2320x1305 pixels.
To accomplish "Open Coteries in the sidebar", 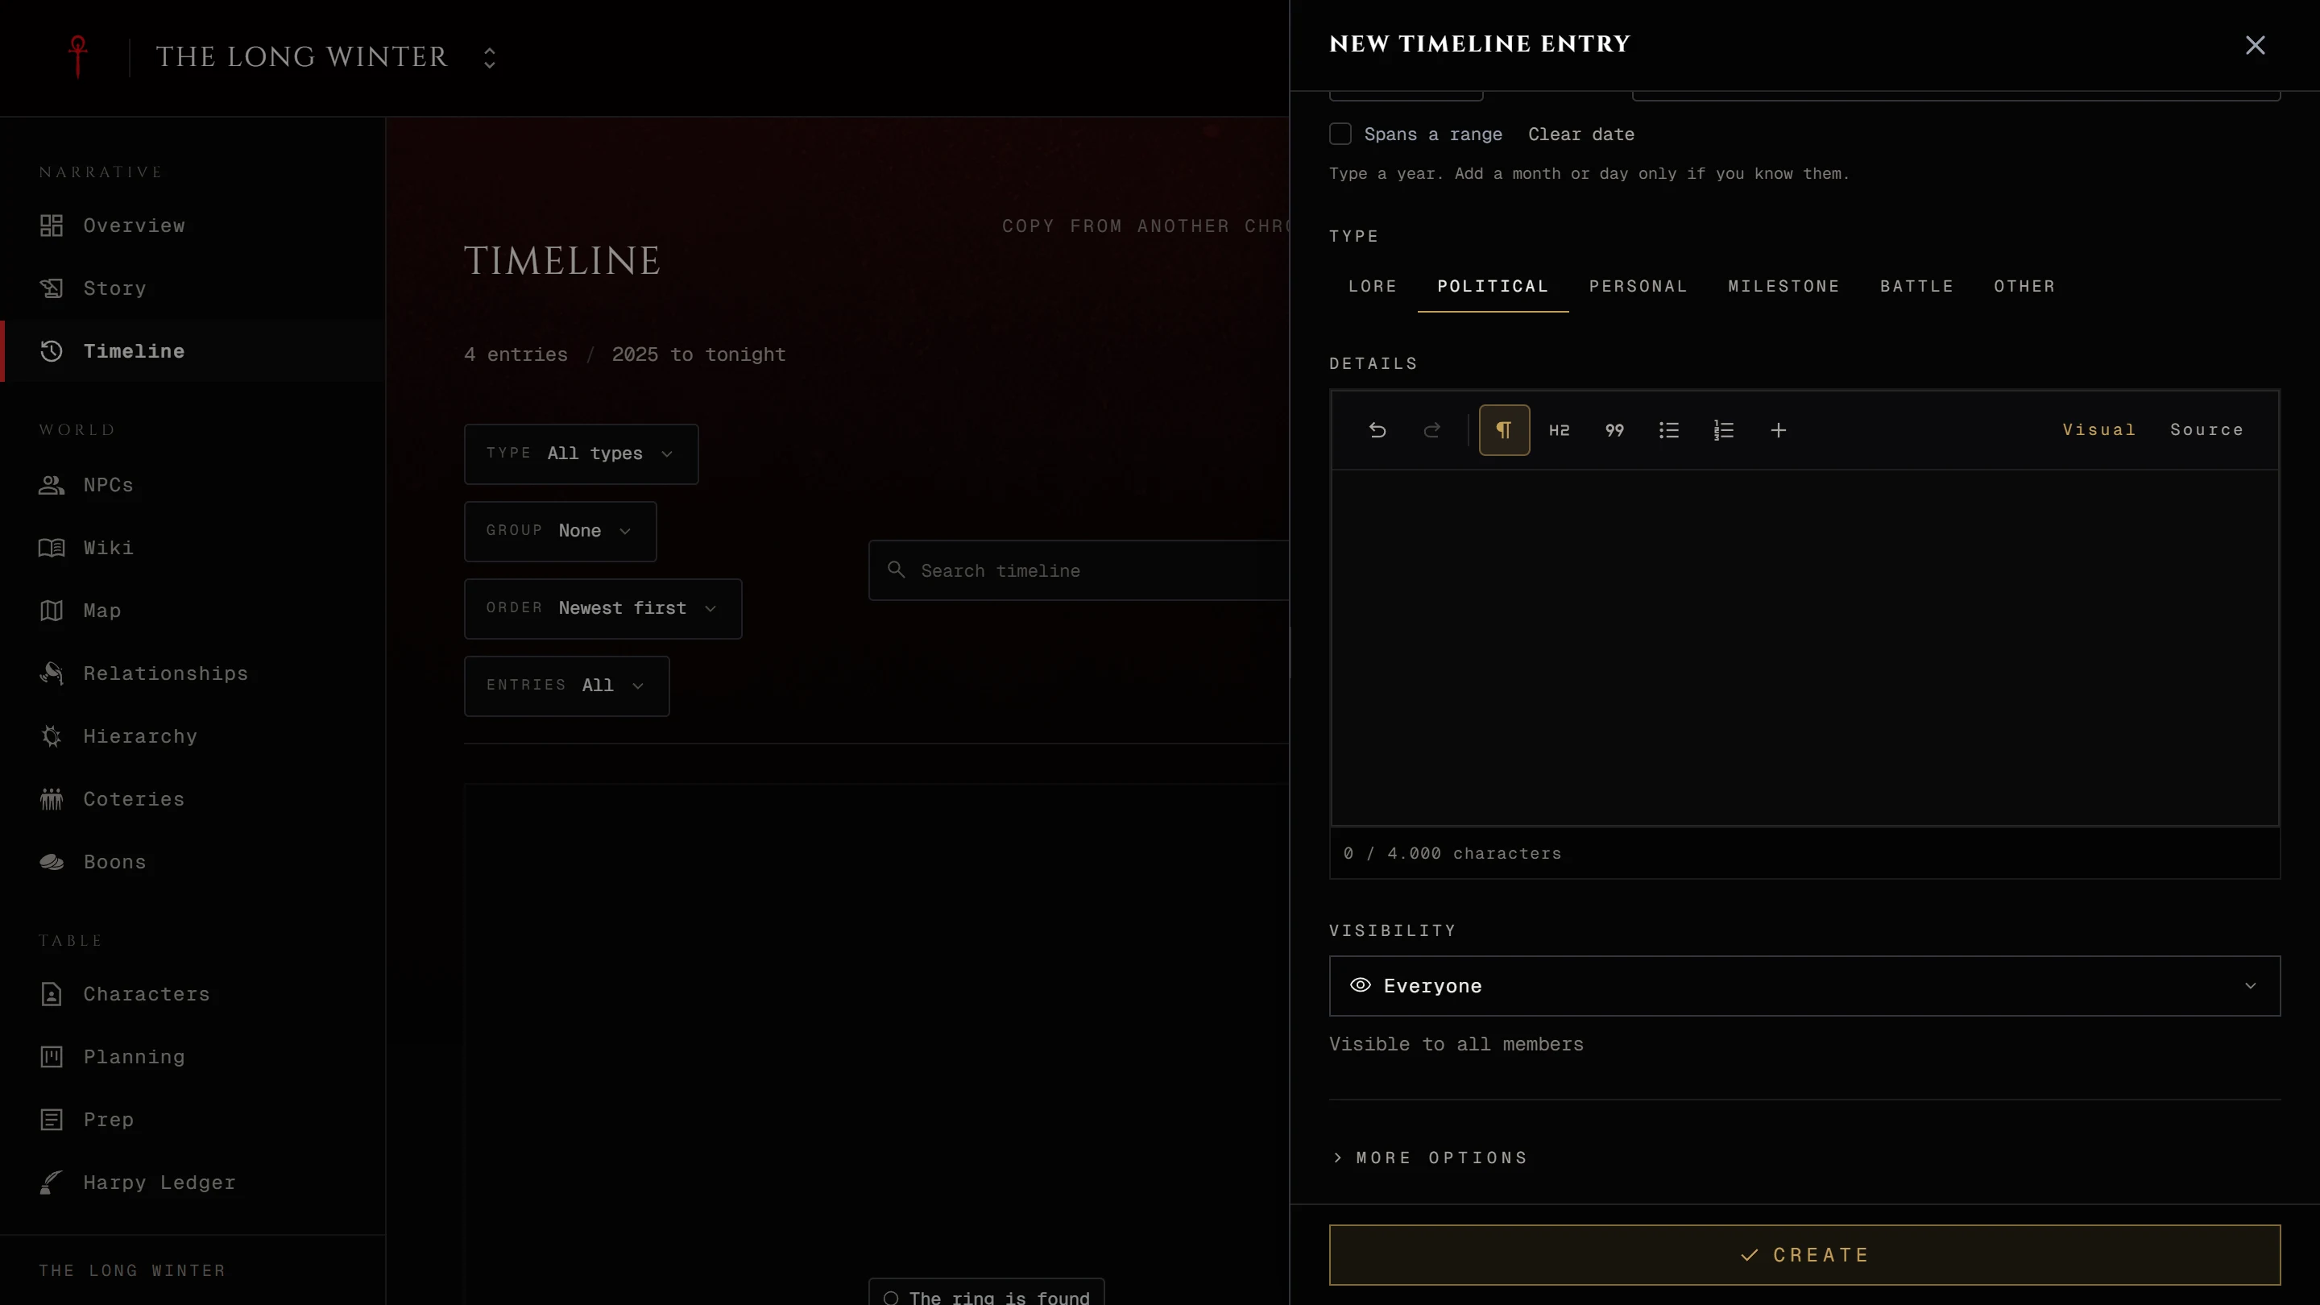I will [193, 800].
